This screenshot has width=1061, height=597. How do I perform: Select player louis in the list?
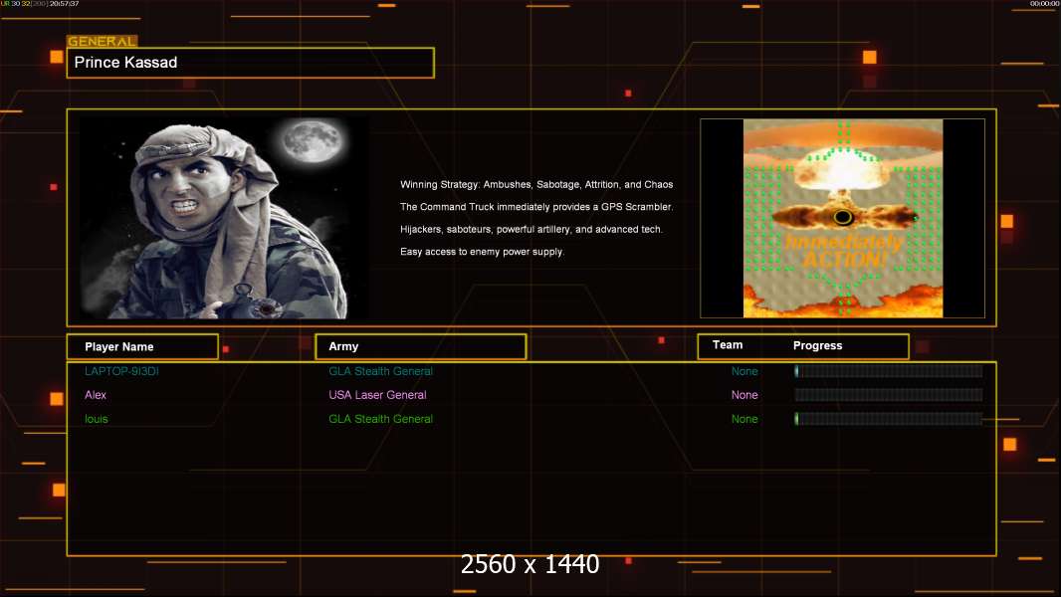coord(97,419)
